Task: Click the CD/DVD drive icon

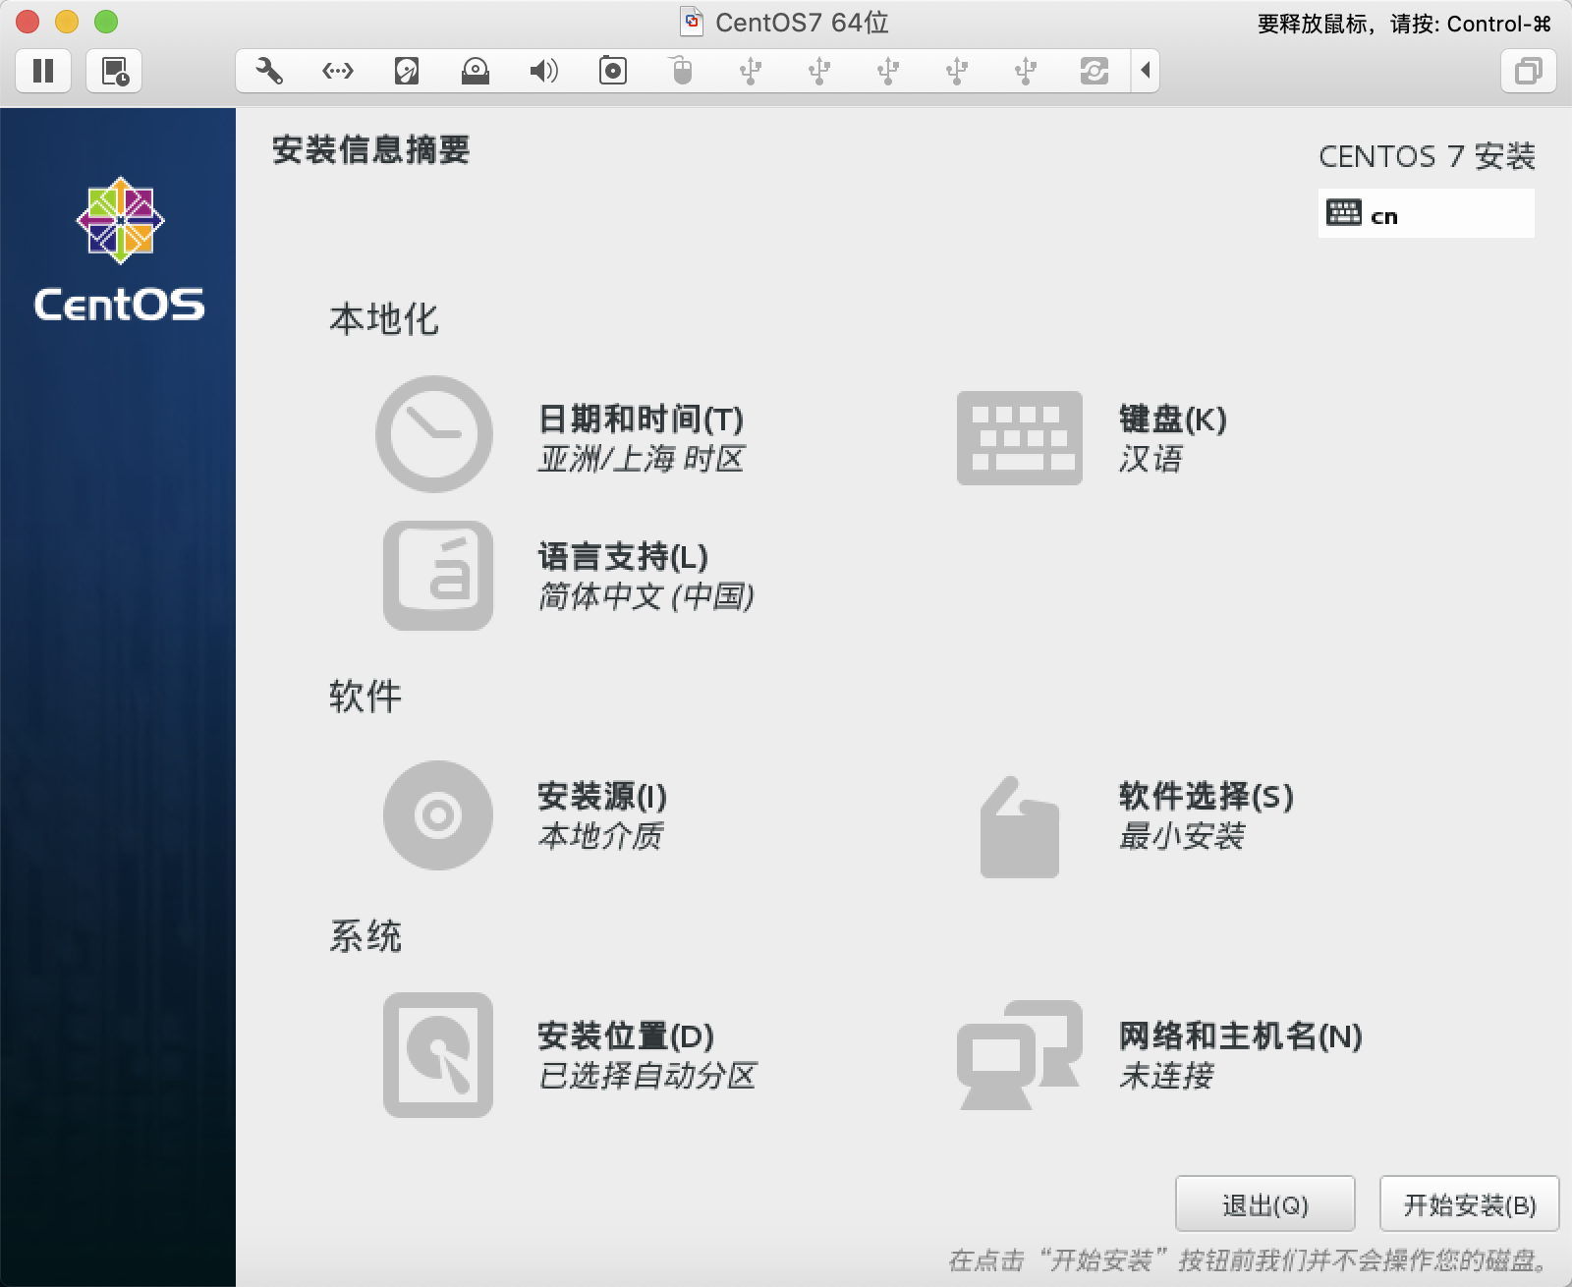Action: [476, 71]
